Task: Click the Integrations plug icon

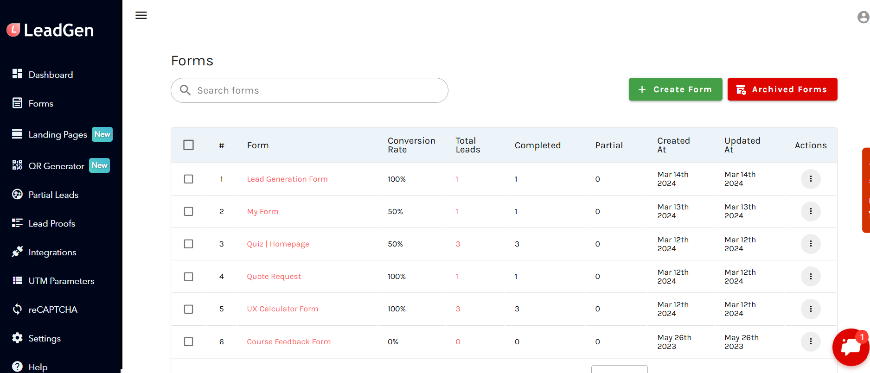Action: coord(17,252)
